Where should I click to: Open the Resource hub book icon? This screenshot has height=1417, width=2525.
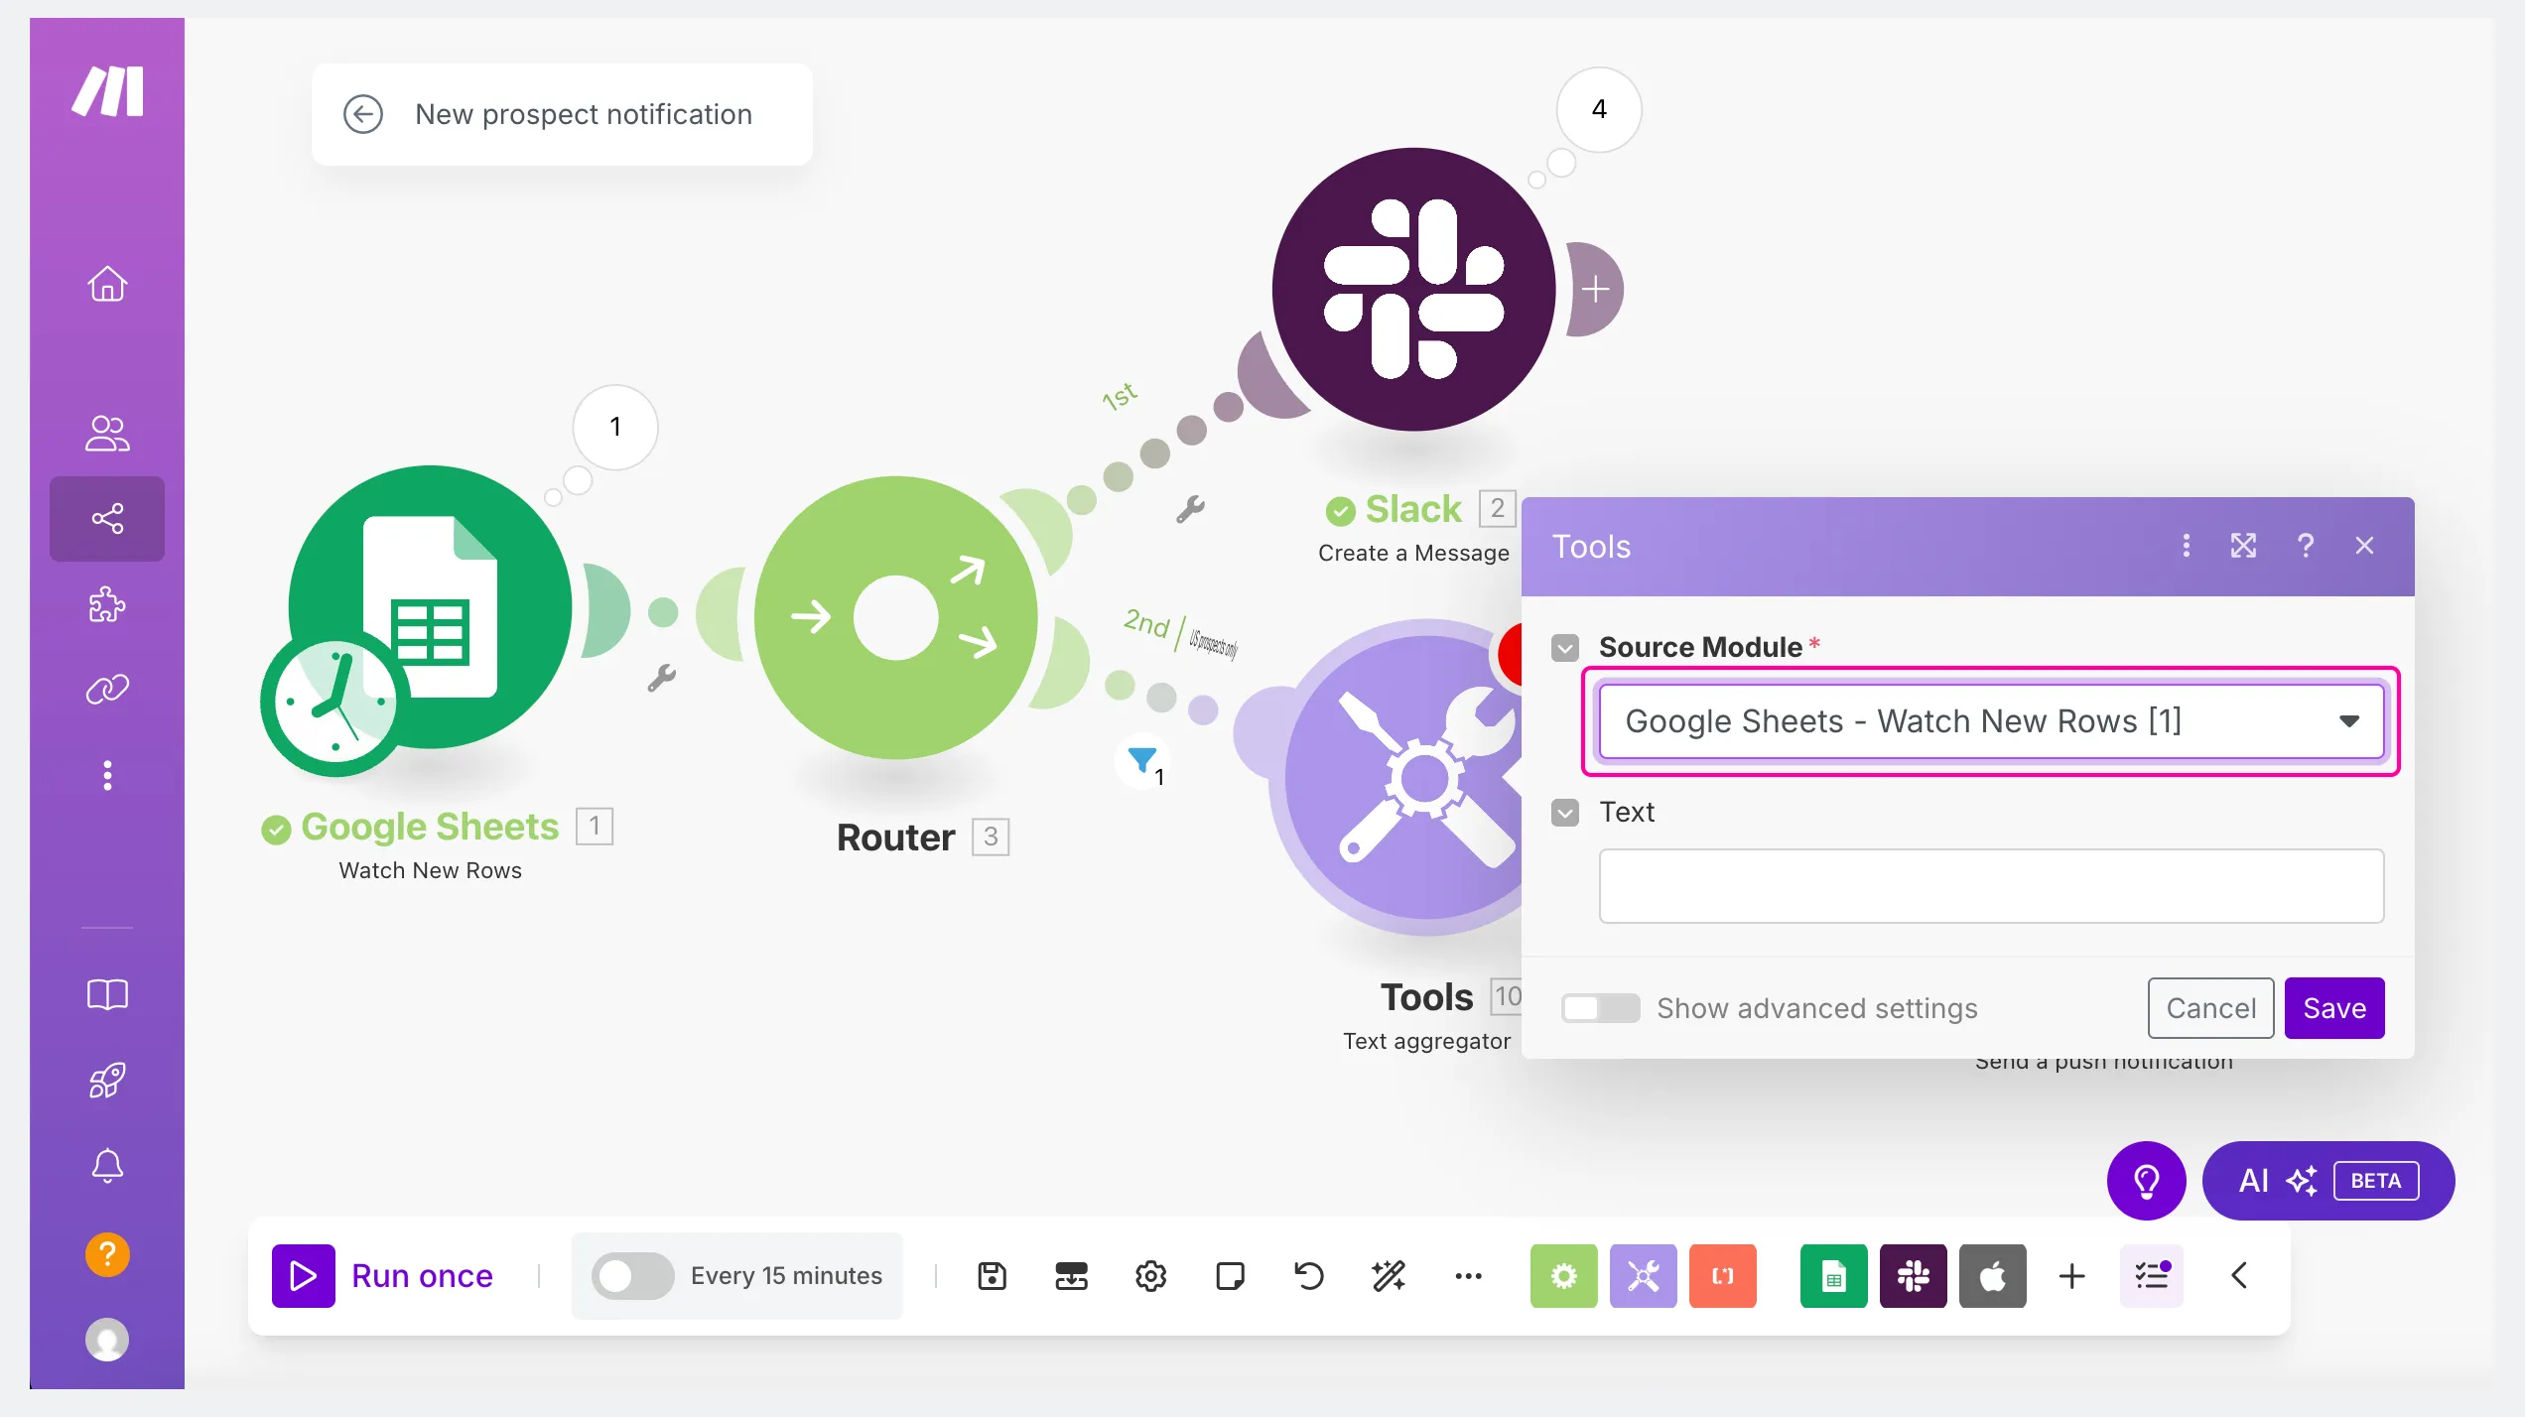pyautogui.click(x=107, y=994)
